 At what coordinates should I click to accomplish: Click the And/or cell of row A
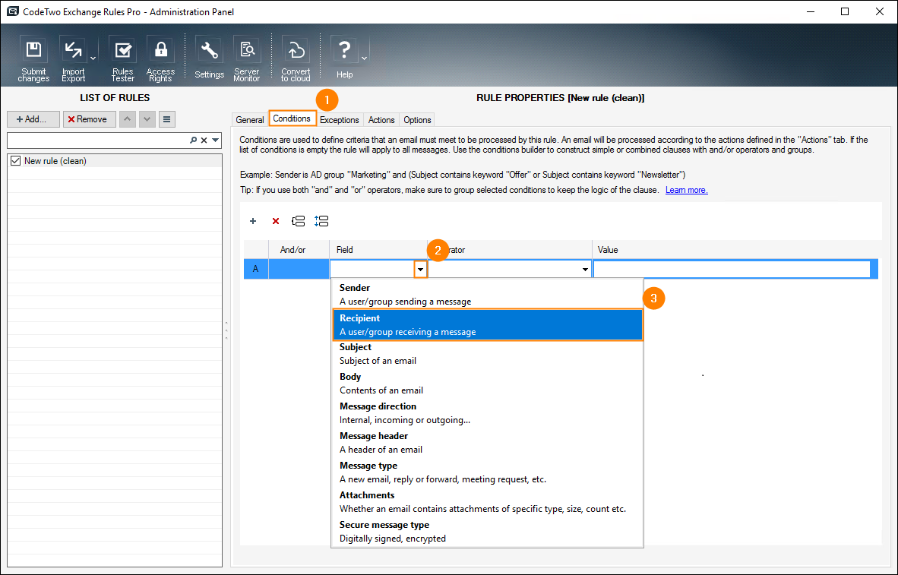[x=299, y=269]
